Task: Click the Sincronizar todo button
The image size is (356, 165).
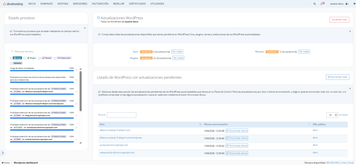Action: click(337, 77)
